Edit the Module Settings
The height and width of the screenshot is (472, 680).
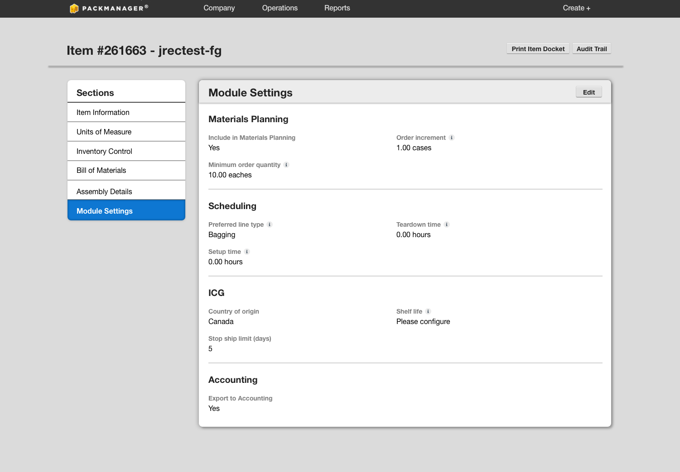click(589, 92)
